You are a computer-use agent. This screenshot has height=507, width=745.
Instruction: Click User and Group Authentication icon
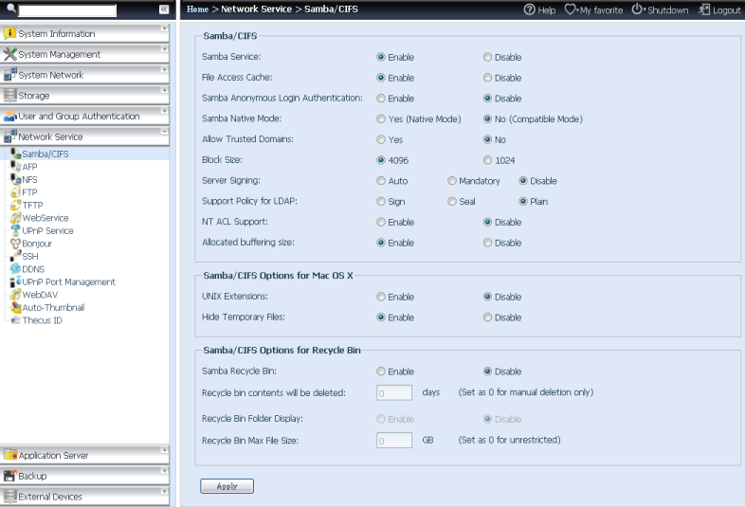coord(9,116)
